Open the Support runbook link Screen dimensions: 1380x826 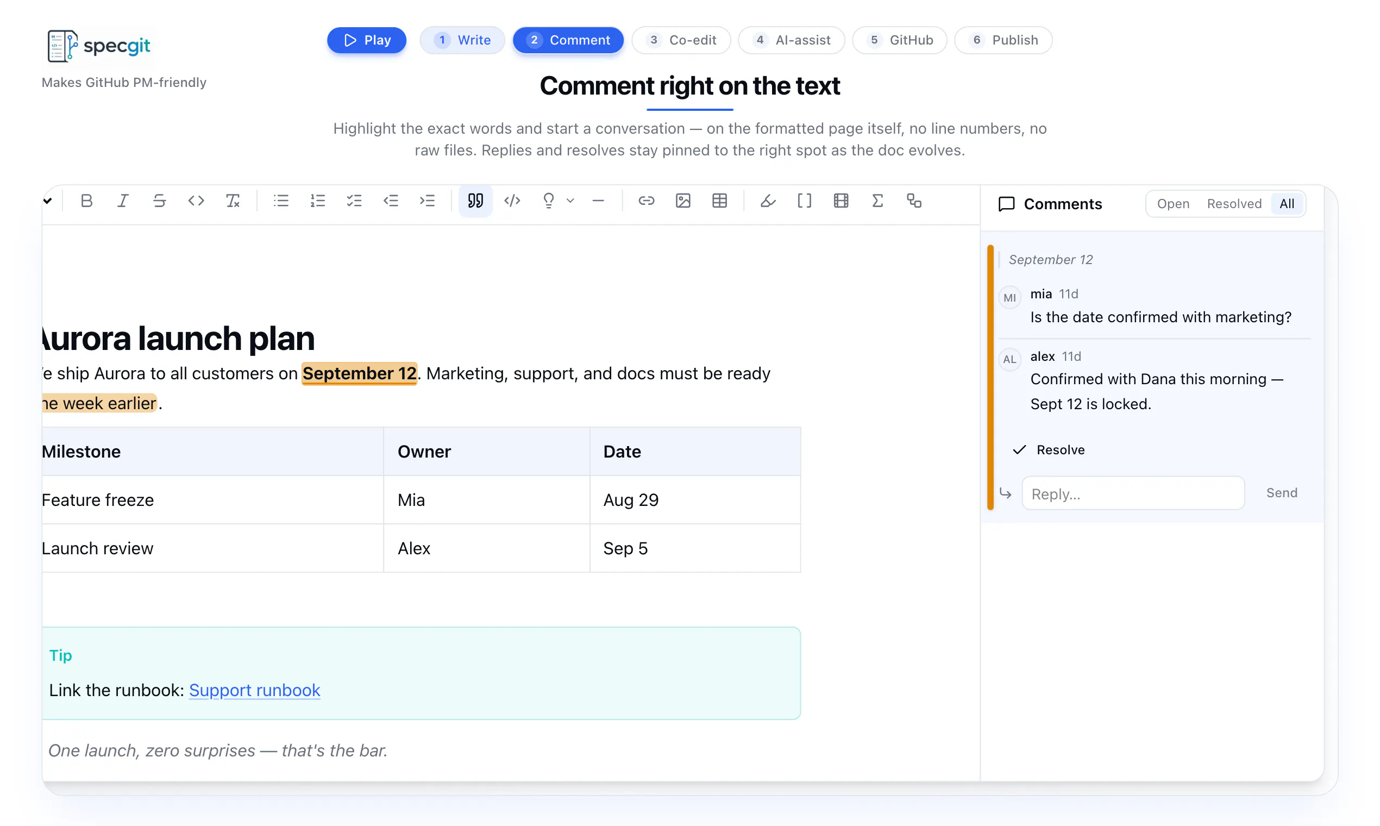[x=254, y=690]
